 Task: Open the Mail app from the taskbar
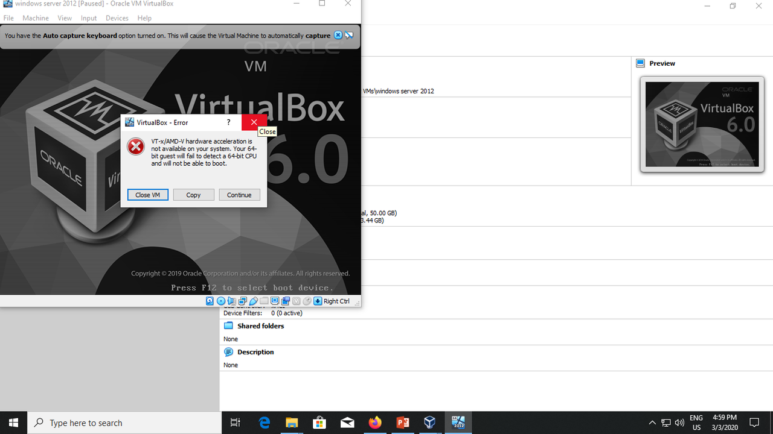tap(347, 423)
